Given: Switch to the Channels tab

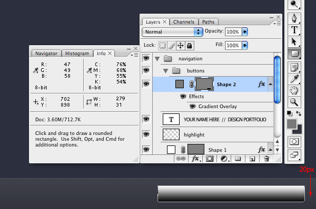Looking at the screenshot, I should pos(184,22).
